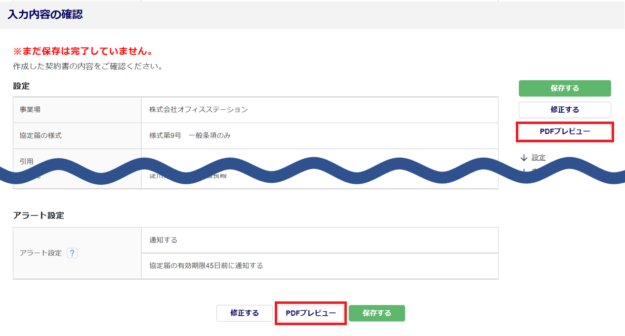Open PDFプレビュー from the right sidebar
This screenshot has width=625, height=336.
click(x=564, y=132)
